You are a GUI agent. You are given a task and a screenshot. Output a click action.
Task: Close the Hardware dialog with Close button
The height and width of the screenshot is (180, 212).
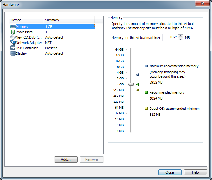tap(170, 172)
